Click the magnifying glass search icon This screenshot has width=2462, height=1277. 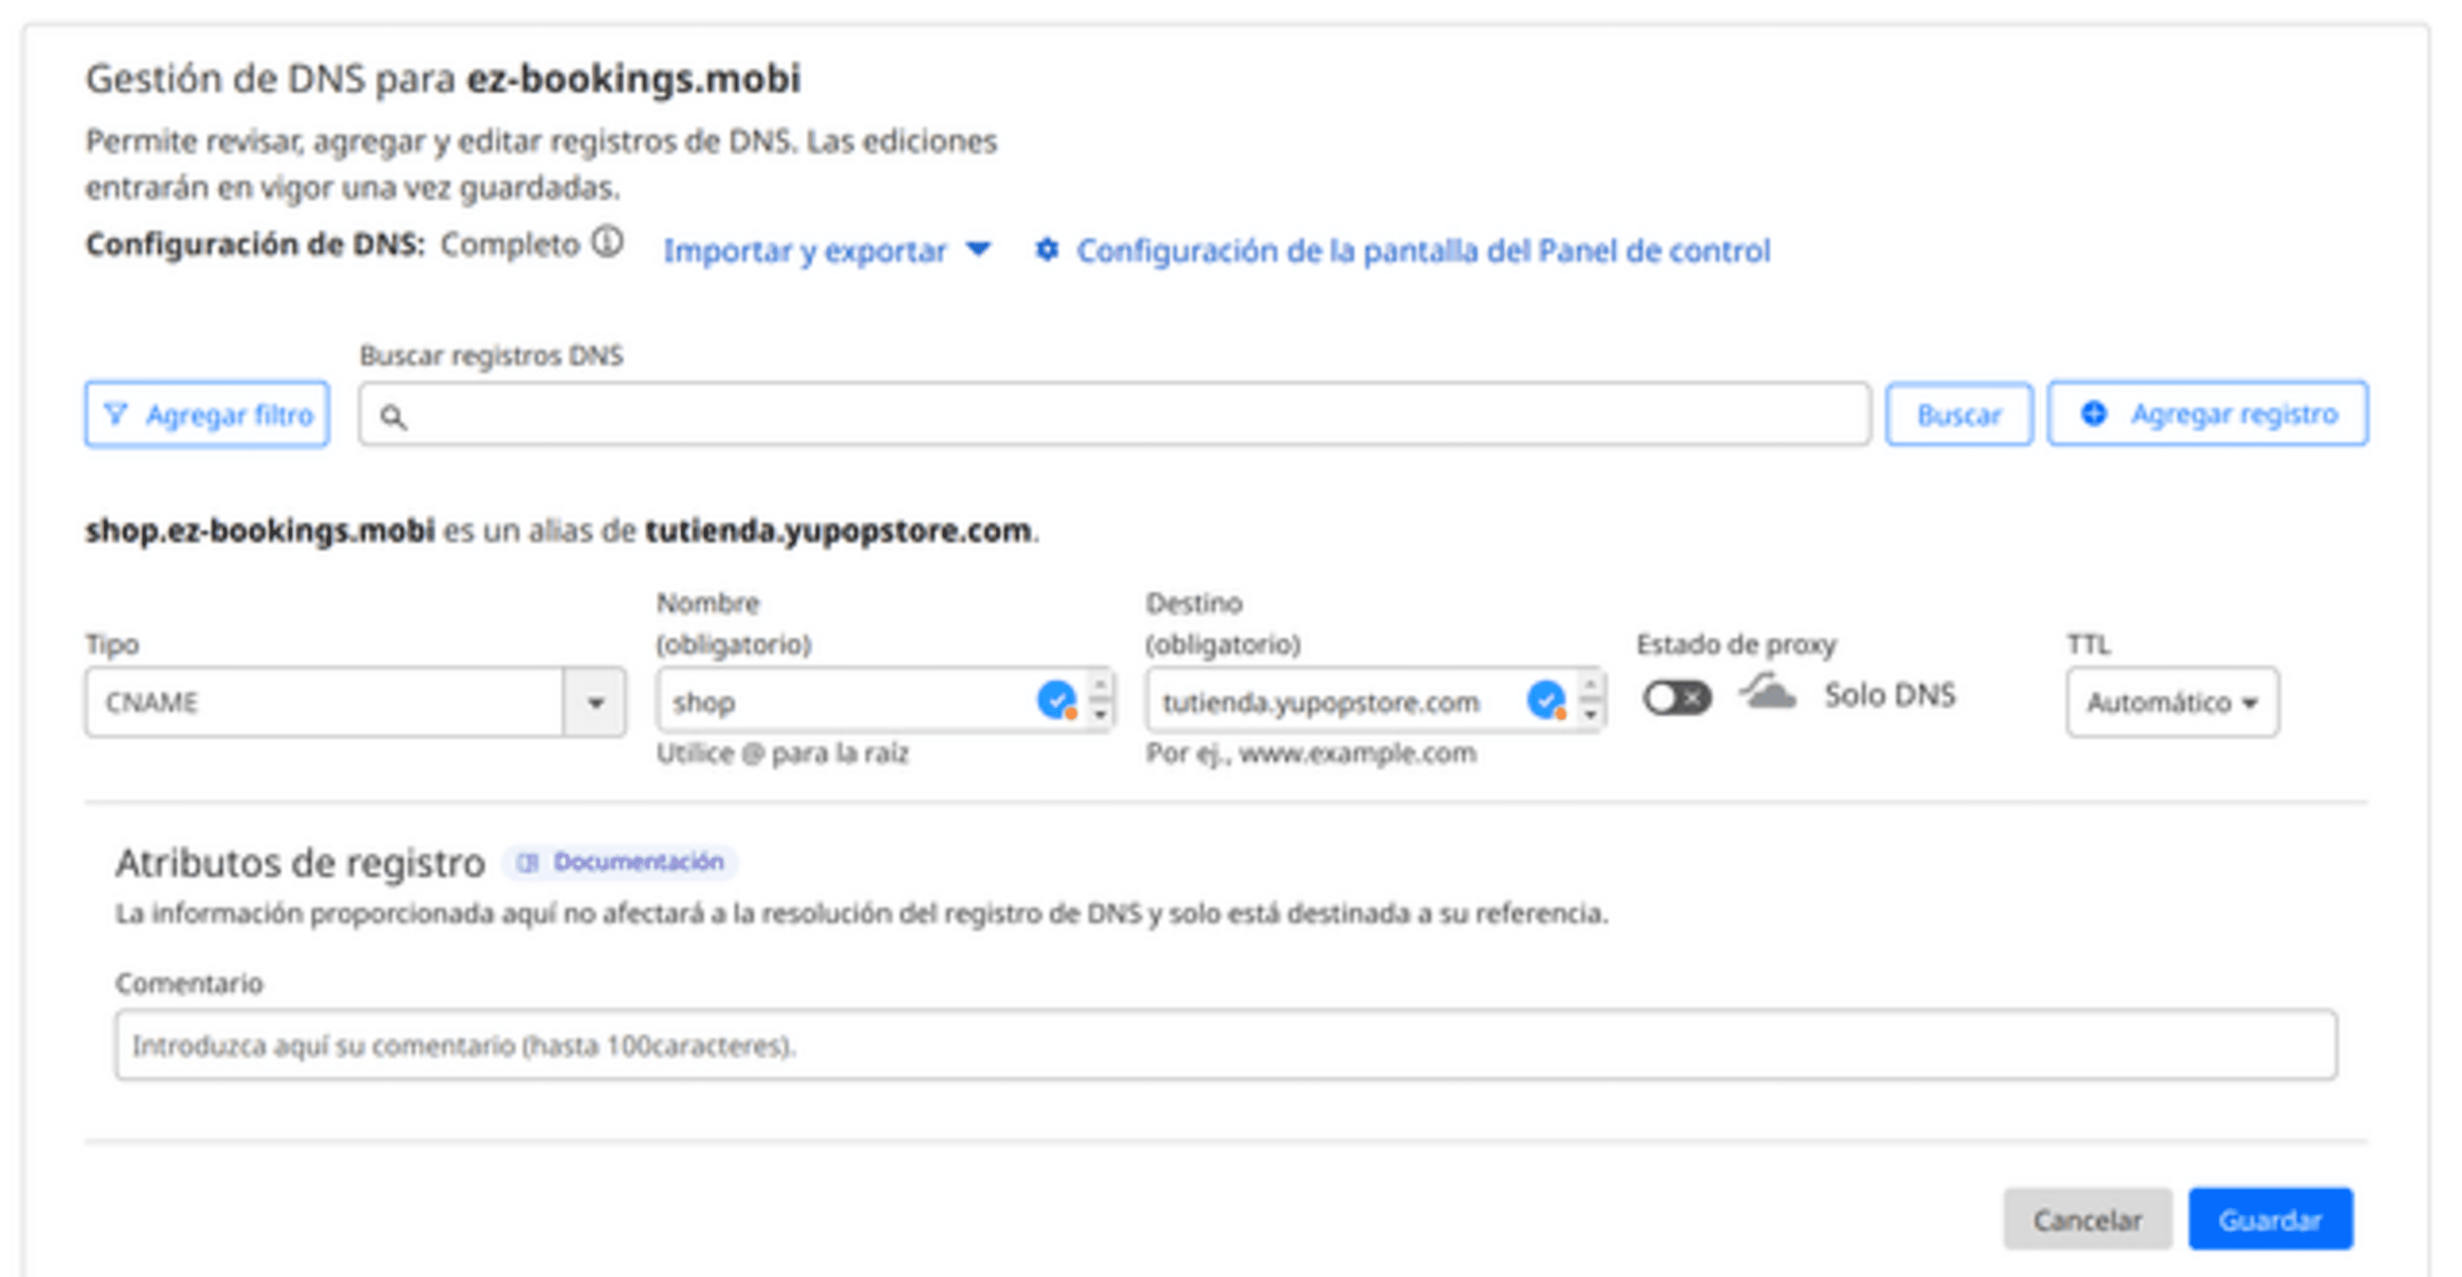pyautogui.click(x=392, y=417)
